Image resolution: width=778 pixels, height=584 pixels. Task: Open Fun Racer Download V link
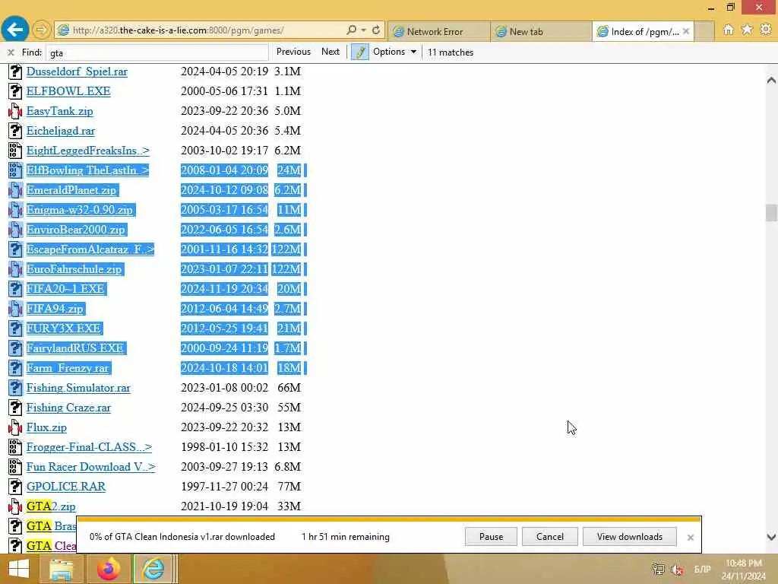coord(91,467)
